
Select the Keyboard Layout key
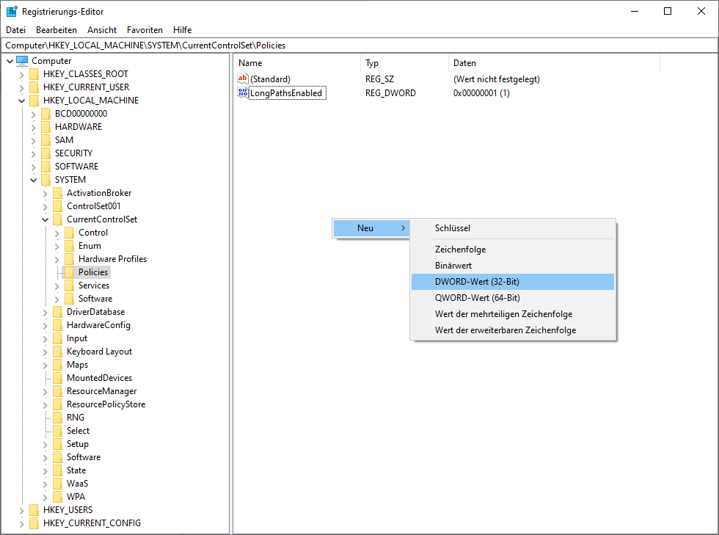click(99, 352)
